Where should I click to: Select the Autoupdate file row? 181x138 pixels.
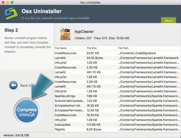pos(117,125)
